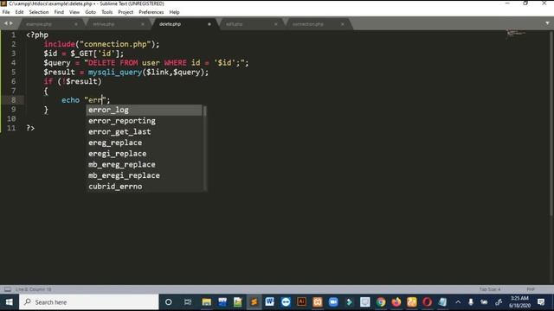Open the Windows Start menu
The height and width of the screenshot is (311, 554).
(x=10, y=302)
